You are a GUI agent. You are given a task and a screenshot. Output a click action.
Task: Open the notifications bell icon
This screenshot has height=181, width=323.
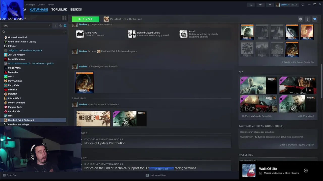[270, 5]
